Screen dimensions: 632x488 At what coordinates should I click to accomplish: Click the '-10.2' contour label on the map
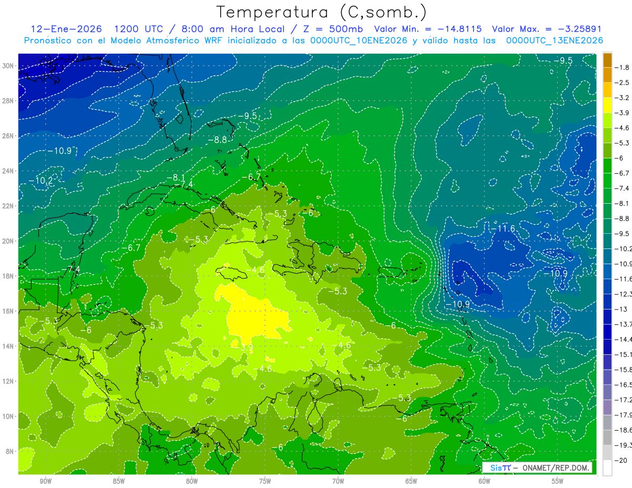(41, 181)
